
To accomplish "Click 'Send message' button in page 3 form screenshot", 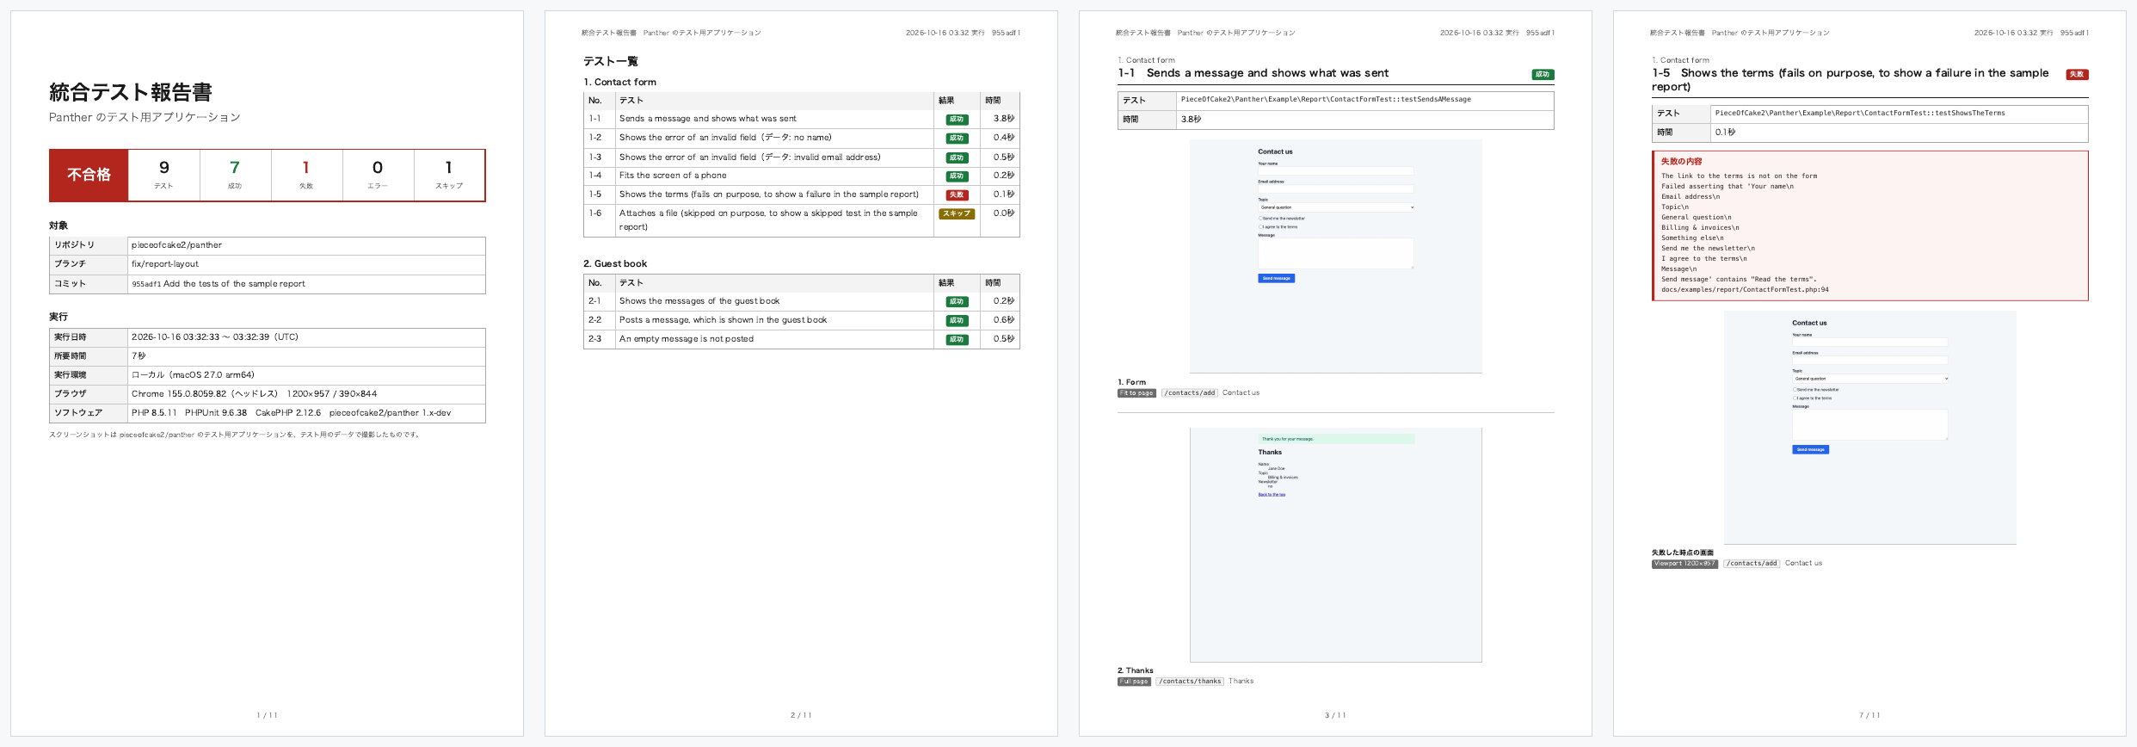I will [x=1277, y=279].
